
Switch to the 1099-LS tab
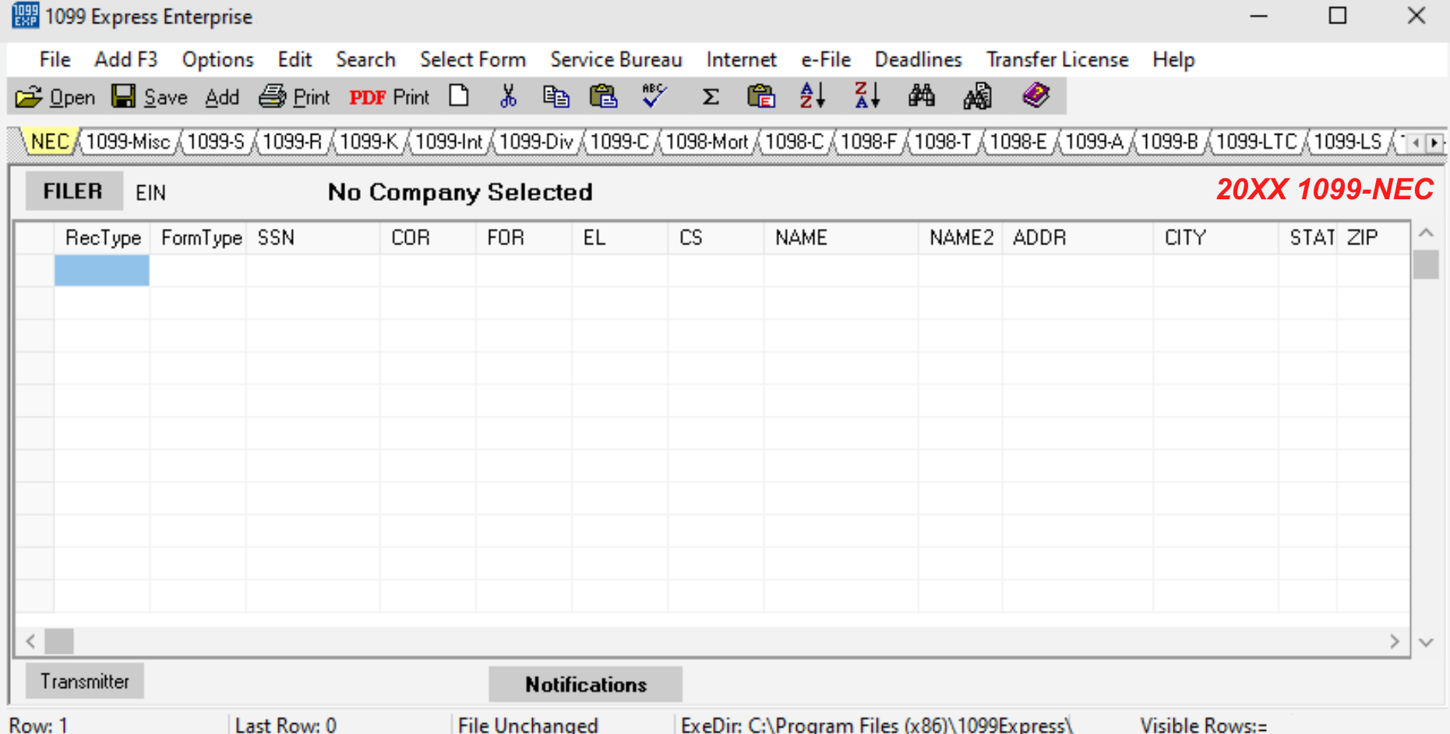coord(1347,142)
